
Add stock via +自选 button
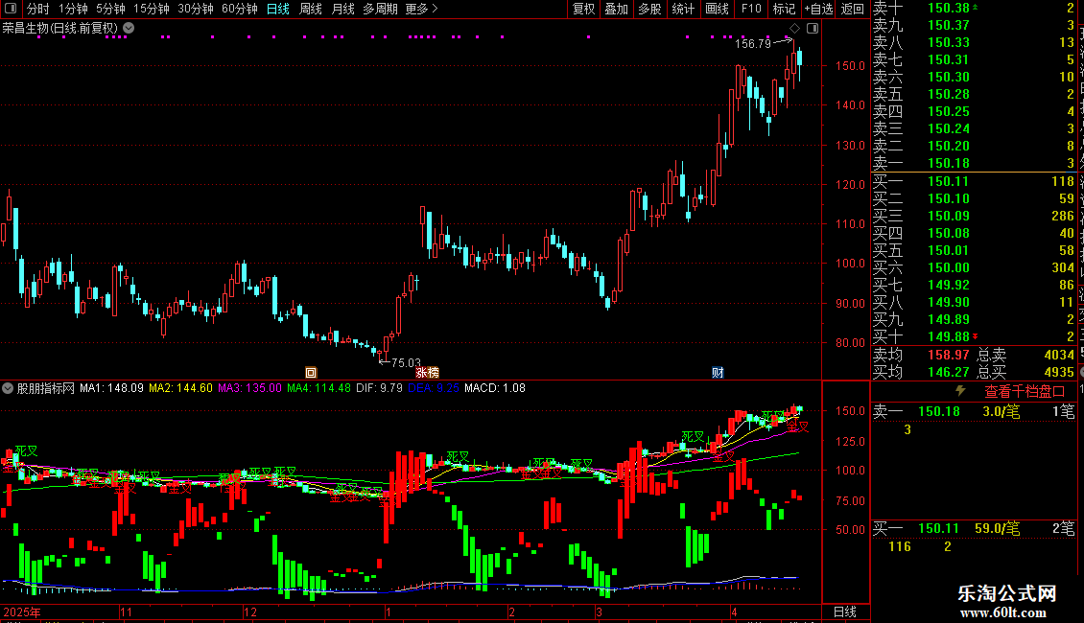point(818,9)
